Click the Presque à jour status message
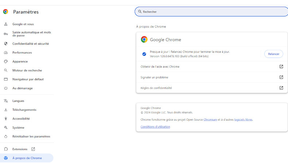The height and width of the screenshot is (164, 288). click(190, 52)
